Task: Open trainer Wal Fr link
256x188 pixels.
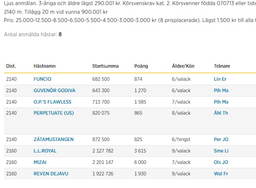Action: pos(221,174)
